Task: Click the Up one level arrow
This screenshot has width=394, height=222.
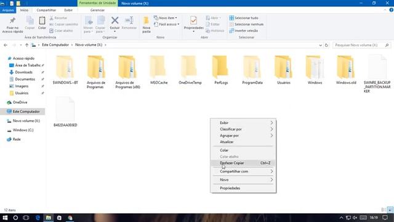Action: 26,45
